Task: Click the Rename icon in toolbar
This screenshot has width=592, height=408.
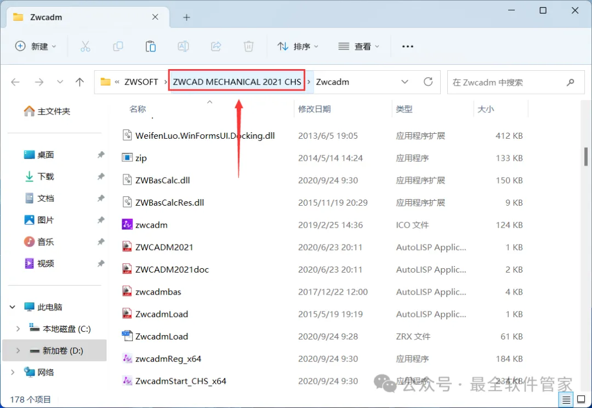Action: 183,47
